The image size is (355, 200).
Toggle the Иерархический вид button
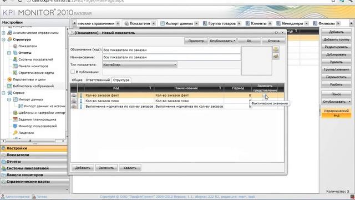[336, 113]
